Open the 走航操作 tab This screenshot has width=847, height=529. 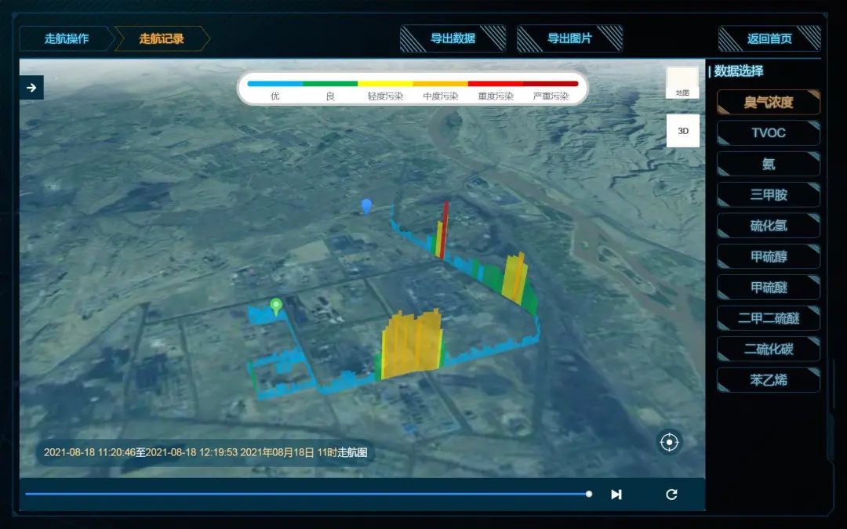[67, 38]
